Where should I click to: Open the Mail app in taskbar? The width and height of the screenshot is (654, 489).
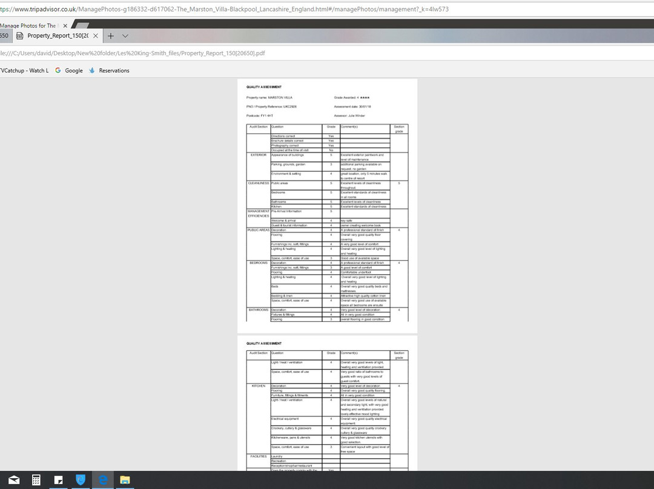pyautogui.click(x=13, y=480)
